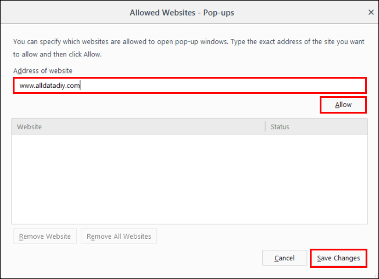This screenshot has width=379, height=279.
Task: Click the Remove Website button
Action: click(x=45, y=236)
